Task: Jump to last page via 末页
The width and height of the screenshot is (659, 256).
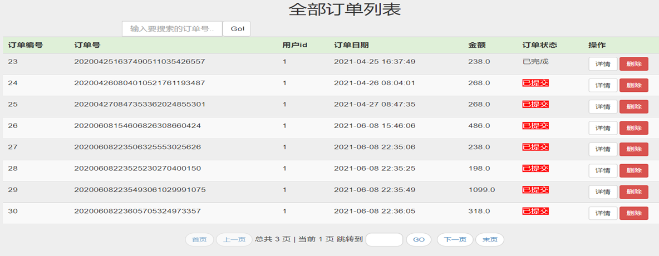Action: 490,240
